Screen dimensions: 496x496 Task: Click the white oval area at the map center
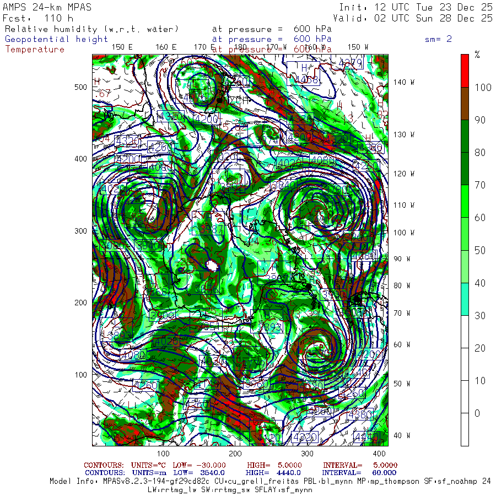point(212,266)
